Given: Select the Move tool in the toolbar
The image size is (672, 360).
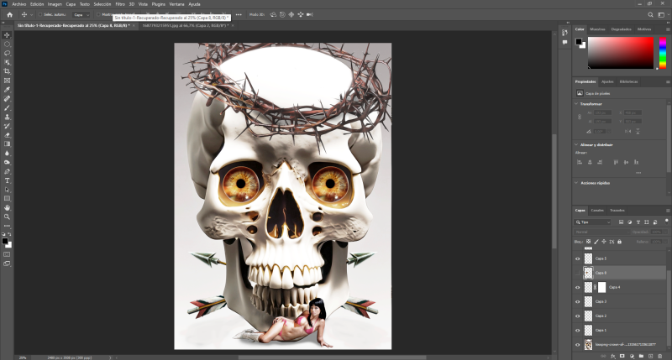Looking at the screenshot, I should coord(7,34).
